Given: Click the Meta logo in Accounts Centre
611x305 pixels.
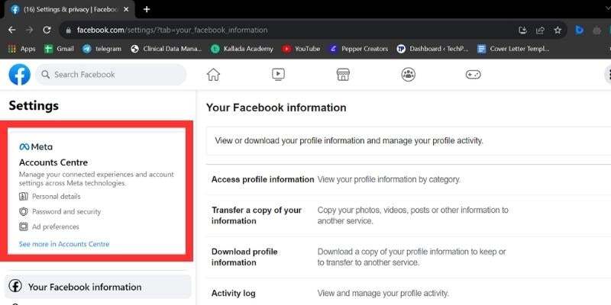Looking at the screenshot, I should click(35, 146).
